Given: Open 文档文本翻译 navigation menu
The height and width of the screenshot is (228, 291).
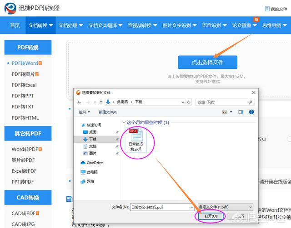Looking at the screenshot, I should [105, 25].
